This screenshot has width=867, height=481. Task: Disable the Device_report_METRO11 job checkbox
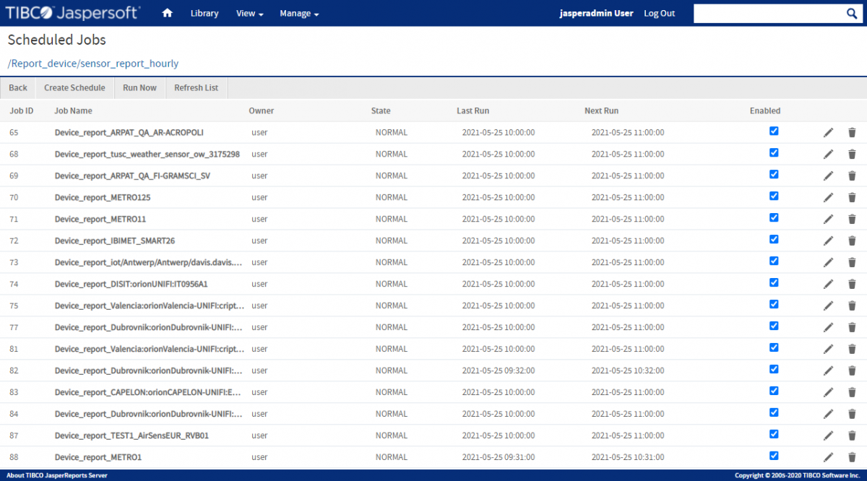click(x=774, y=217)
